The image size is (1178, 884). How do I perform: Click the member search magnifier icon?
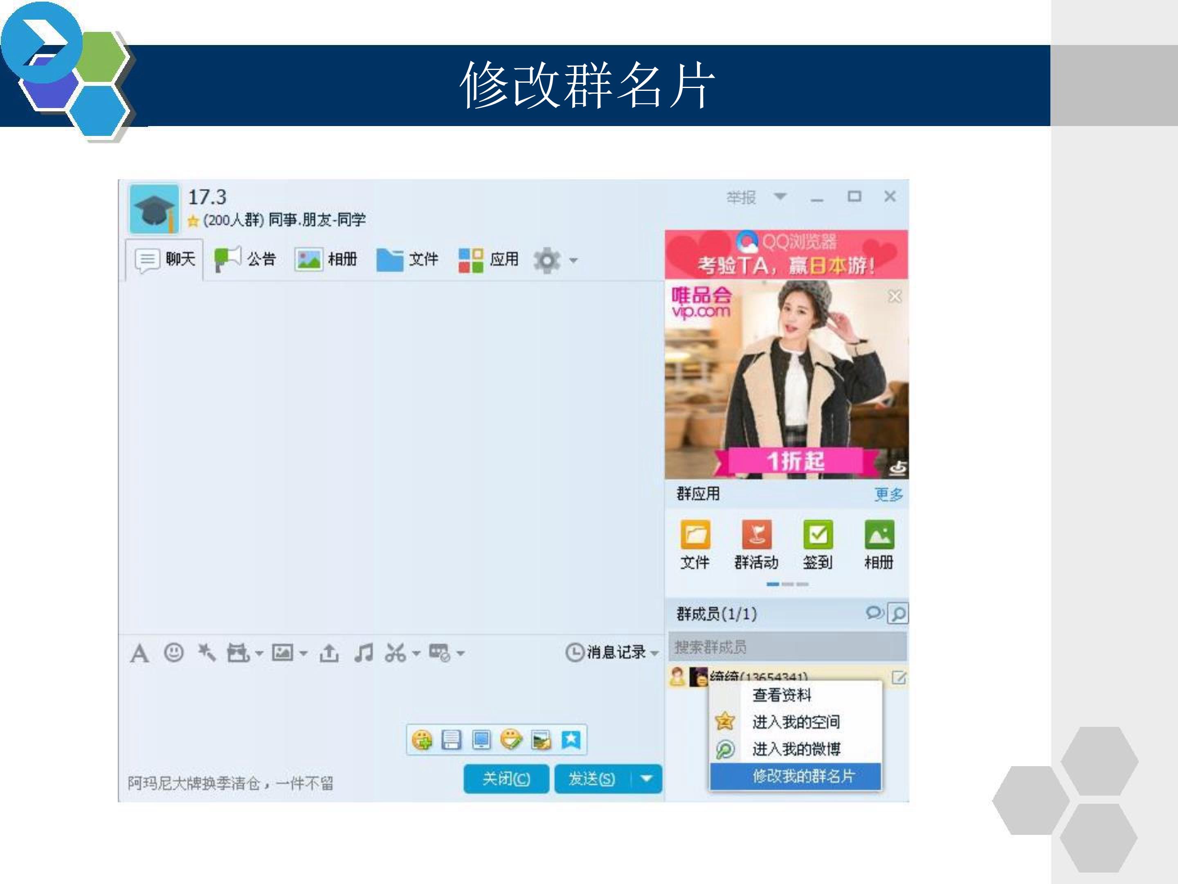898,613
